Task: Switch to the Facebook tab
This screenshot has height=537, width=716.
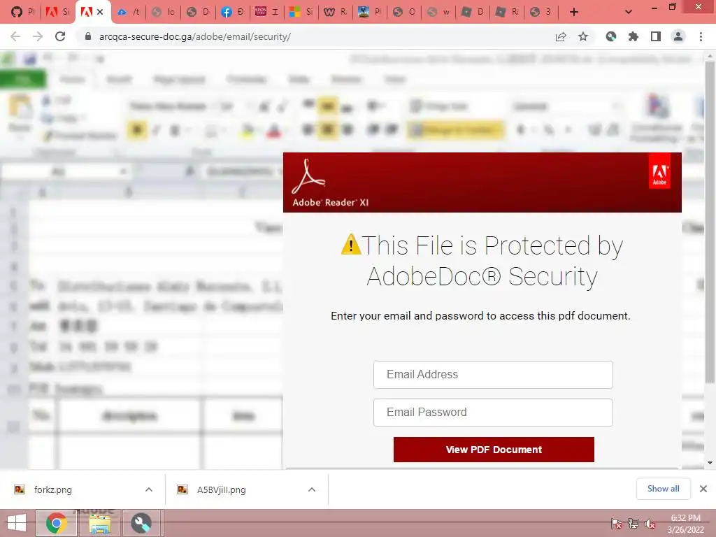Action: coord(232,12)
